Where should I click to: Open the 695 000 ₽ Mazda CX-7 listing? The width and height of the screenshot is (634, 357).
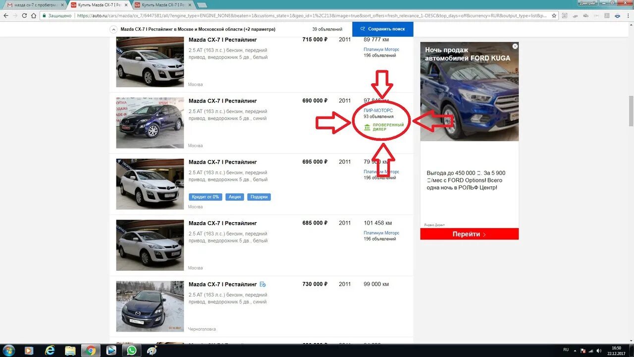point(222,162)
